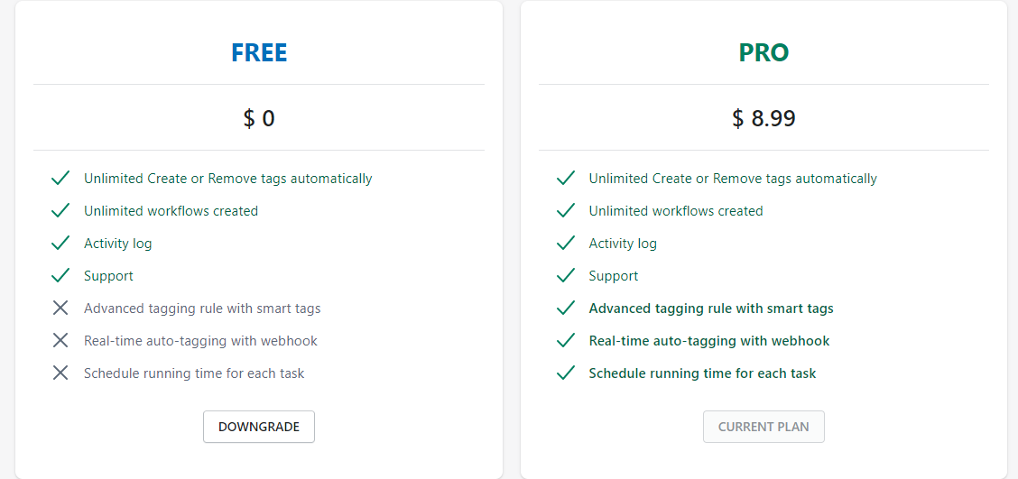The image size is (1018, 479).
Task: Click Pro plan checkmark for Real-time auto-tagging
Action: 566,341
